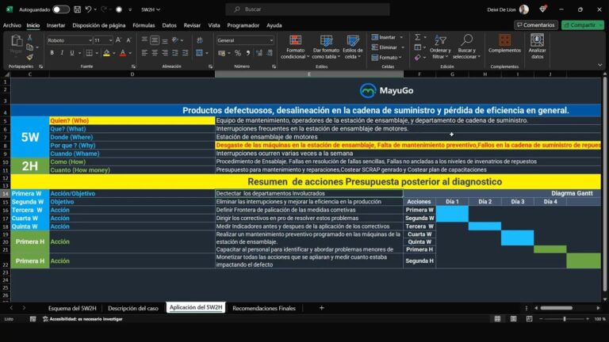
Task: Expand the Roboto font name dropdown
Action: [x=89, y=40]
